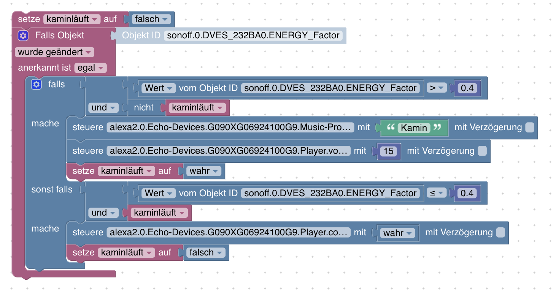Edit the 0.4 value after > operator
556x293 pixels.
pyautogui.click(x=467, y=88)
